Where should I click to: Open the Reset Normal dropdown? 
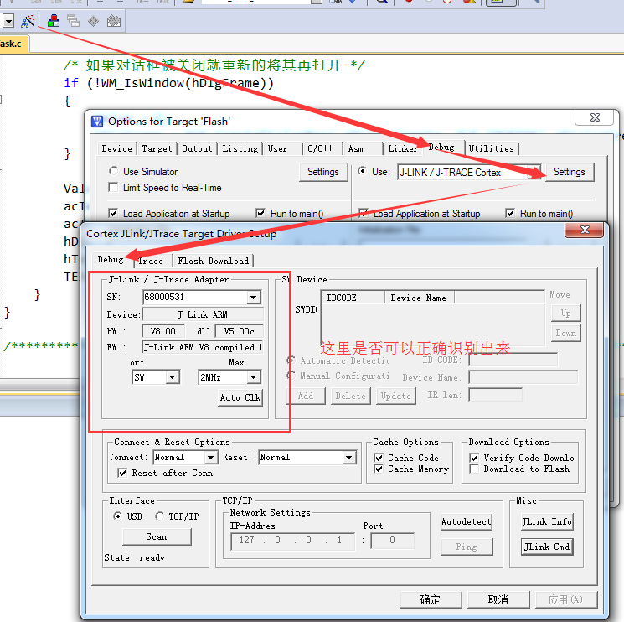(349, 458)
